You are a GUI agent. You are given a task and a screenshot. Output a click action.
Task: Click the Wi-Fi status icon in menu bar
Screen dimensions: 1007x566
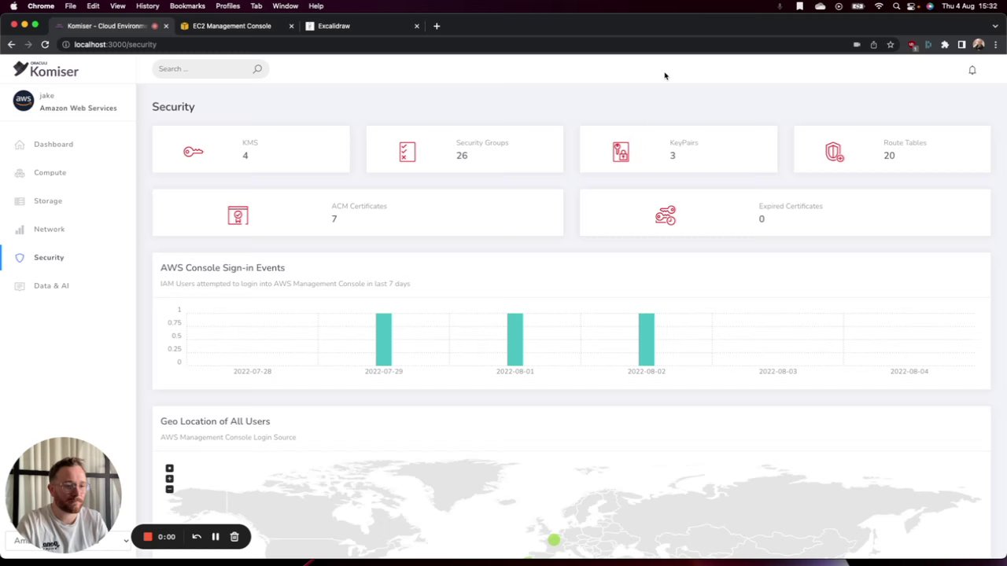[879, 6]
